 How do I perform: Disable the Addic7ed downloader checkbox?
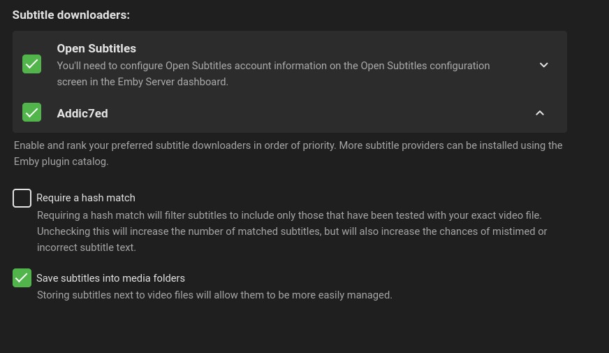click(x=31, y=113)
